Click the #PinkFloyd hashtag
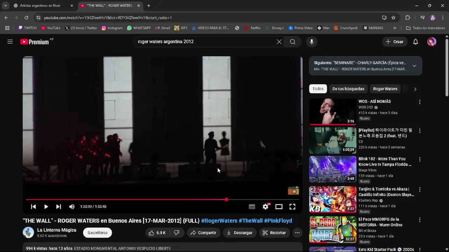449x252 pixels. coord(278,221)
